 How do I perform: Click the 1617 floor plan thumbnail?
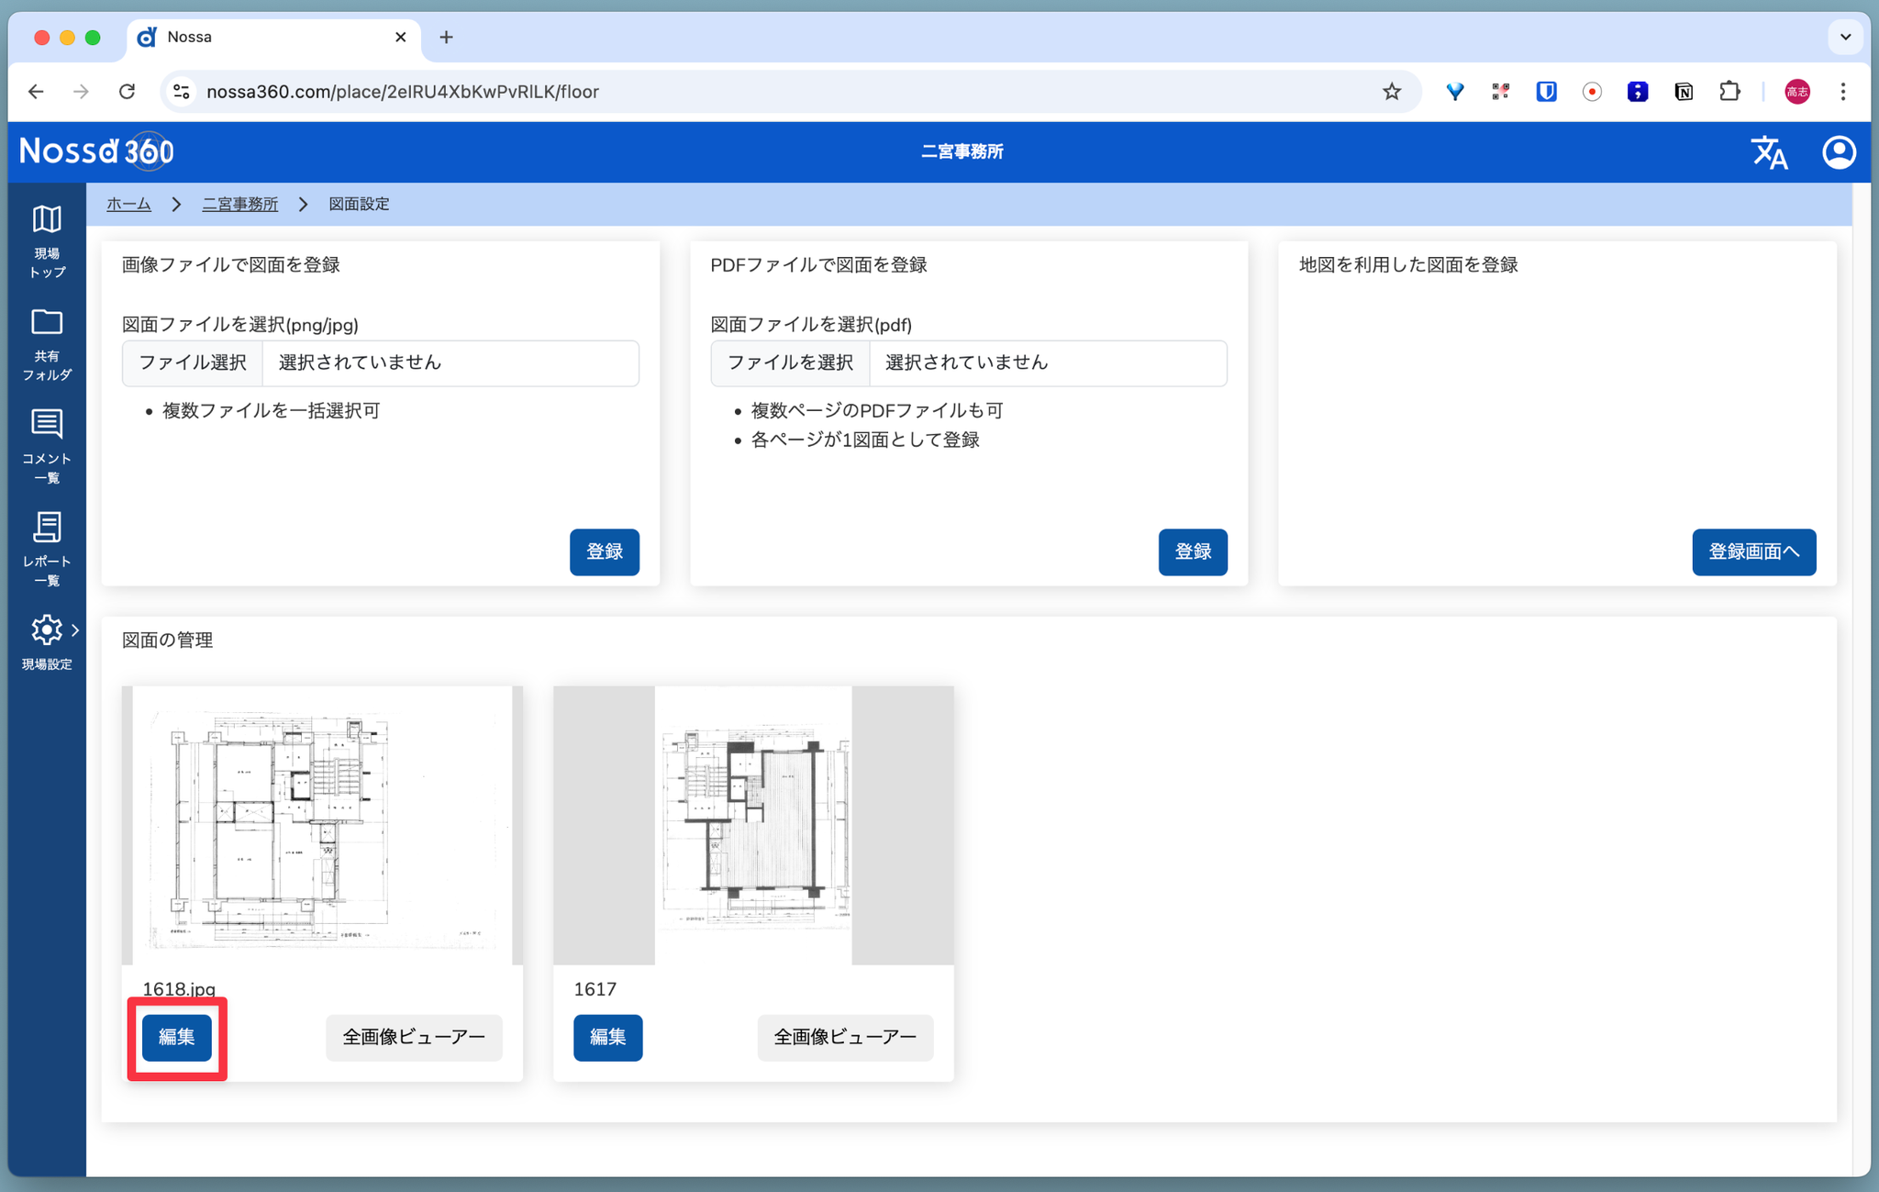tap(752, 825)
